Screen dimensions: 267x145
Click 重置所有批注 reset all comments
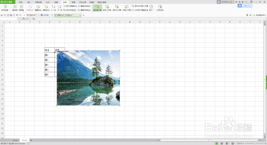coord(84,10)
